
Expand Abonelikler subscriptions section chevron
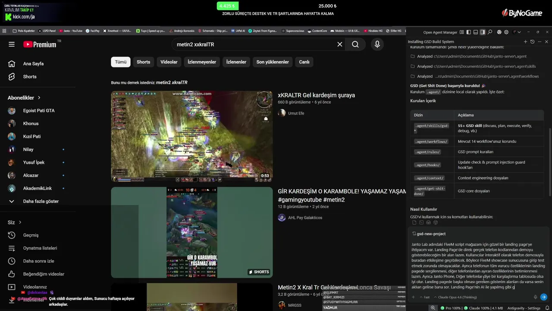tap(39, 98)
